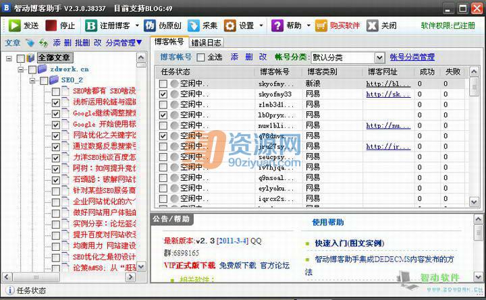Screen dimensions: 486x300
Task: Click the 设置 gear icon
Action: (230, 26)
